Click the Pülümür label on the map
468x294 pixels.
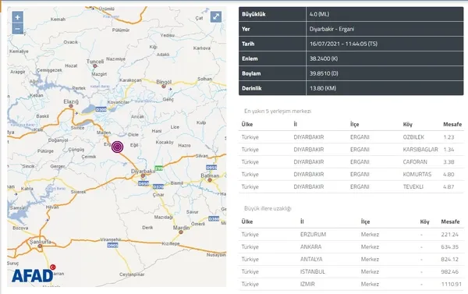tap(121, 30)
